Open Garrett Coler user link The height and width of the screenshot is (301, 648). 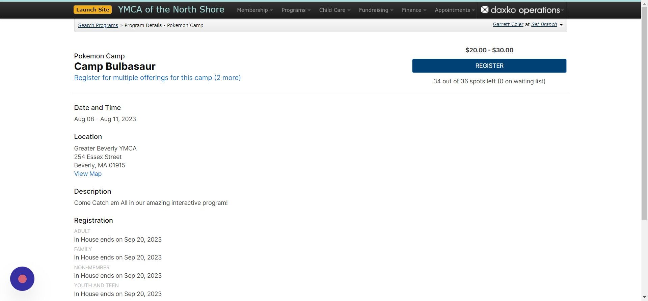(508, 24)
